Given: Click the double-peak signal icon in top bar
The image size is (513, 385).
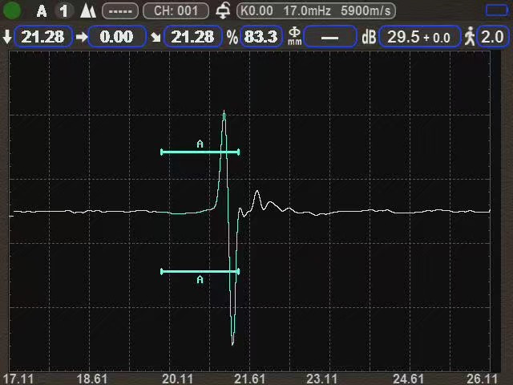Looking at the screenshot, I should tap(88, 11).
